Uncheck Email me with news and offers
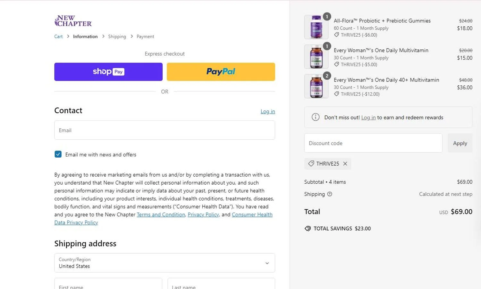The image size is (481, 289). pyautogui.click(x=58, y=154)
